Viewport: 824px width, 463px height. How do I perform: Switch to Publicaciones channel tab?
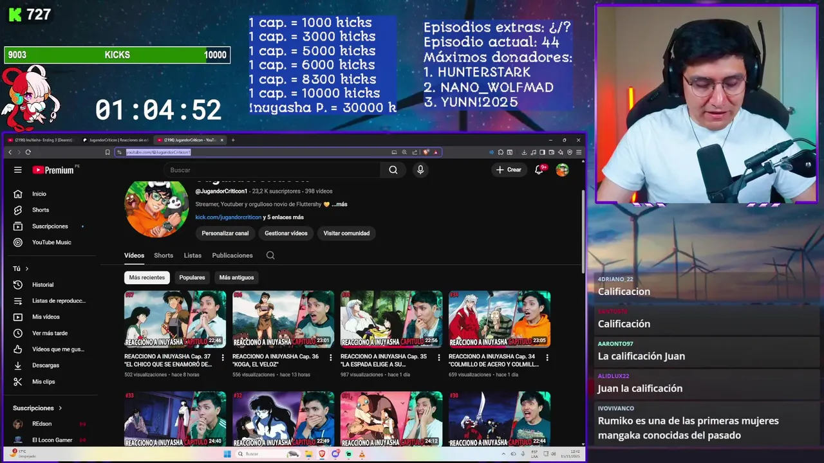click(232, 255)
